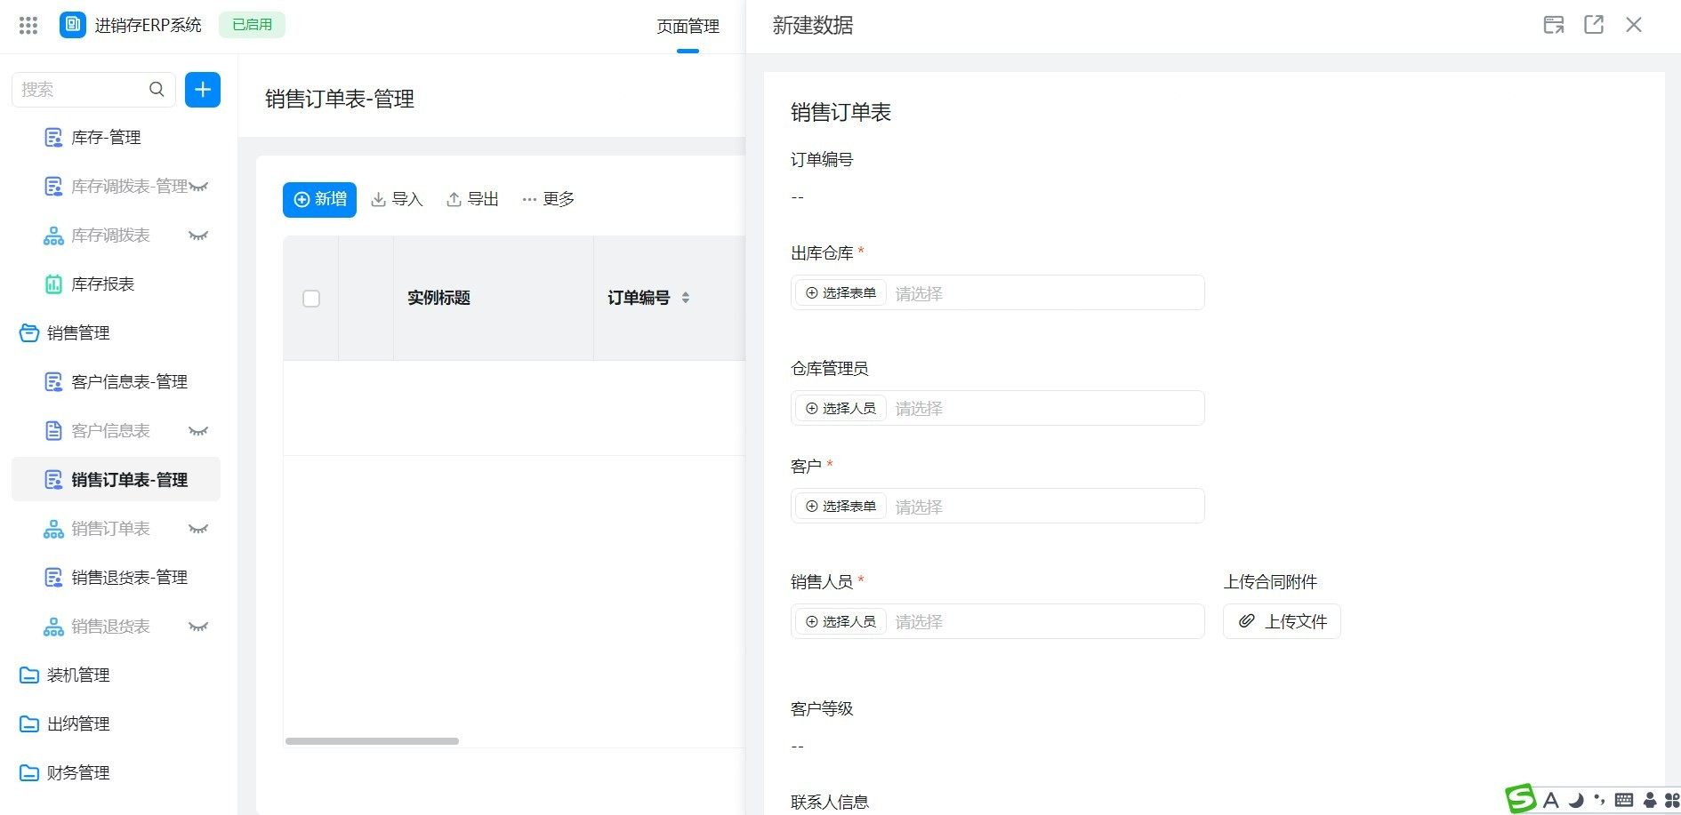This screenshot has height=815, width=1681.
Task: Open the app grid launcher icon
Action: click(28, 25)
